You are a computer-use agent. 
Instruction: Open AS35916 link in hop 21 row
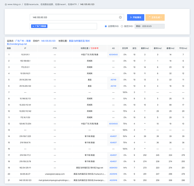click(113, 180)
